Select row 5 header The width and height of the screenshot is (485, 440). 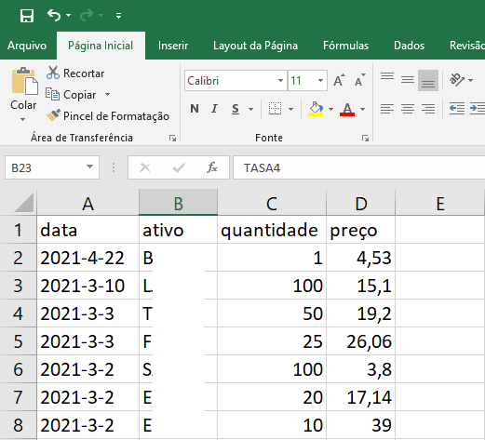click(18, 341)
